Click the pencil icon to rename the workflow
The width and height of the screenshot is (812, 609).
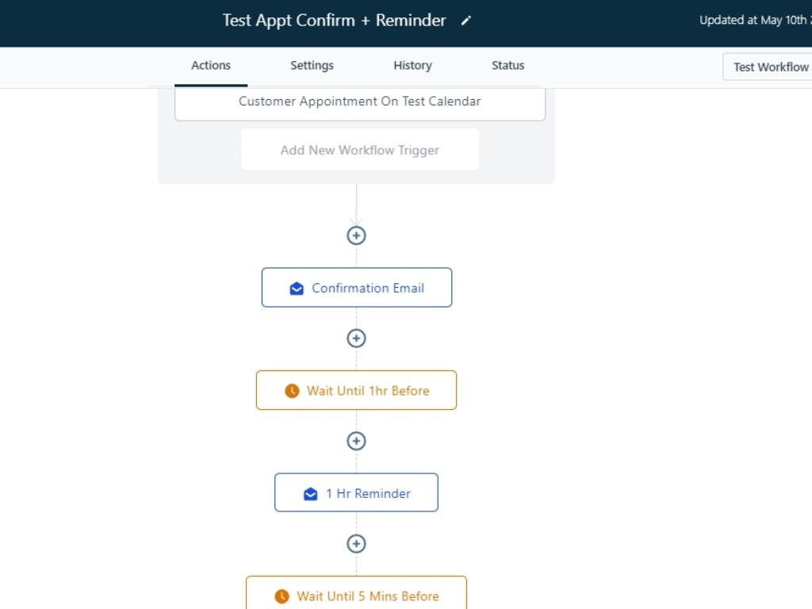click(466, 20)
